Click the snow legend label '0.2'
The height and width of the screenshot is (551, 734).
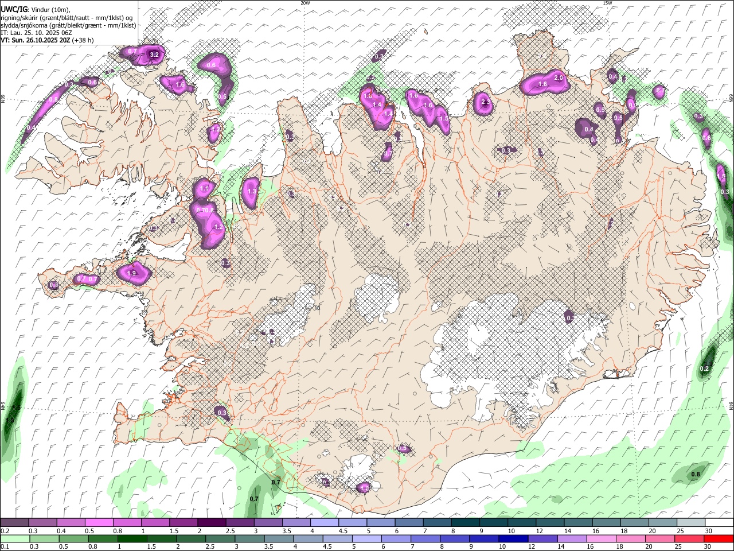(x=5, y=530)
